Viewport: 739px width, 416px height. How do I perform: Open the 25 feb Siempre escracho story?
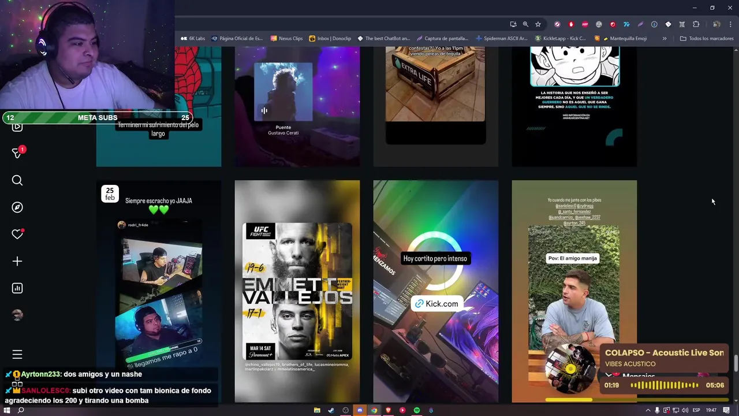pyautogui.click(x=159, y=291)
